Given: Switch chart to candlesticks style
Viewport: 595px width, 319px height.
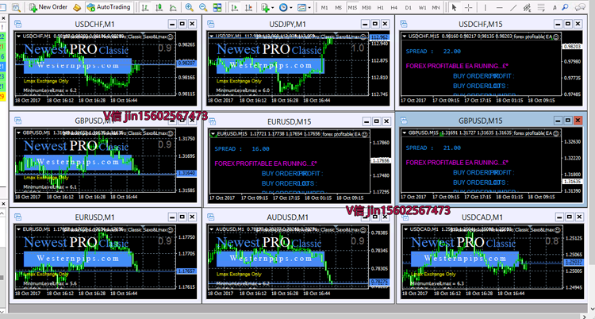Looking at the screenshot, I should [159, 7].
